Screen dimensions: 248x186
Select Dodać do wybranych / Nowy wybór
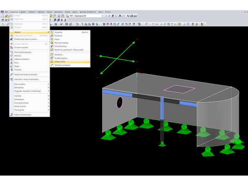coord(70,50)
